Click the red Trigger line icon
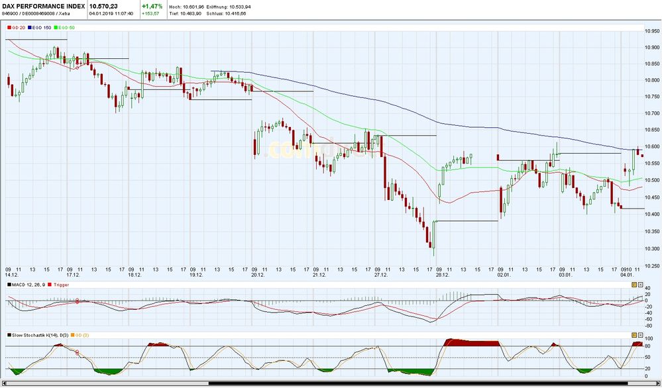Image resolution: width=662 pixels, height=388 pixels. pos(50,285)
